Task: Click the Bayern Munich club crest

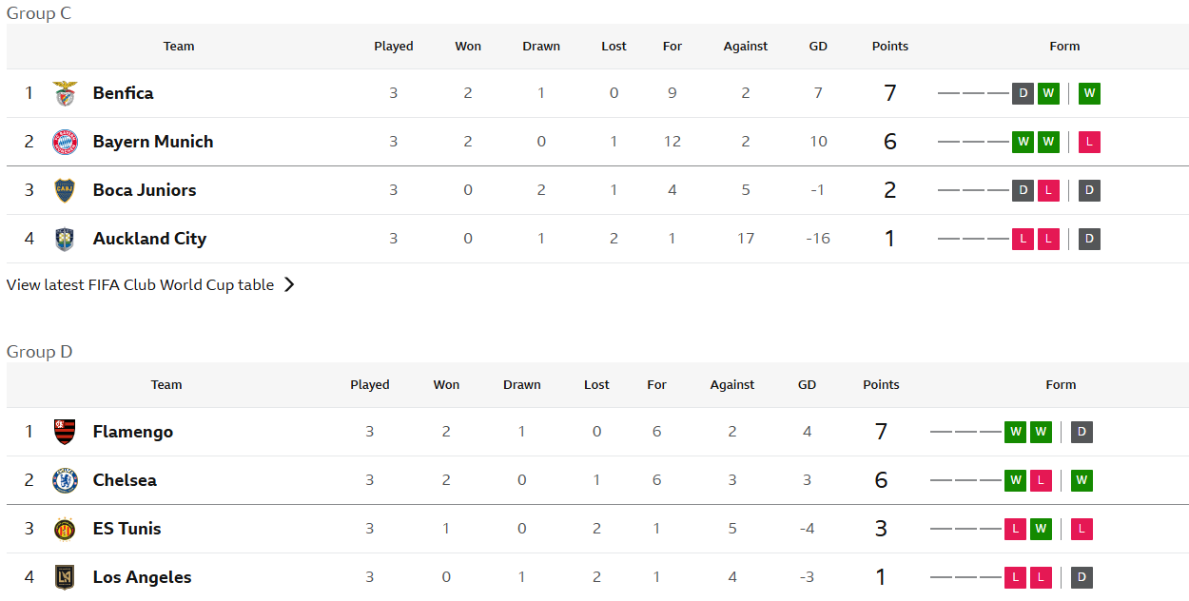Action: pos(65,142)
